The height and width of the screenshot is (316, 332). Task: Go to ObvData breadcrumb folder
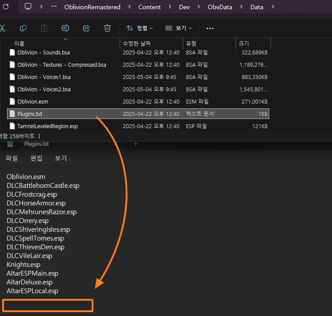[x=220, y=7]
